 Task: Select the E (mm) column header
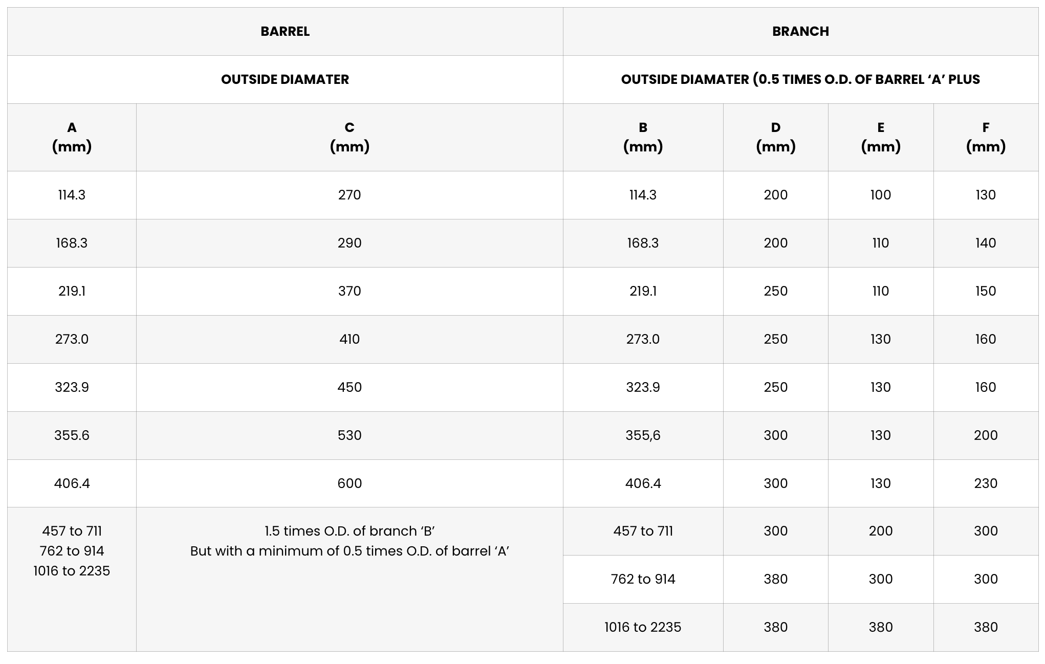click(x=881, y=137)
